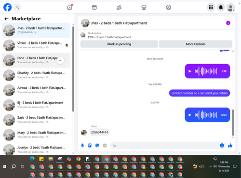This screenshot has width=241, height=178.
Task: Open Jhass avatar beside received message
Action: tap(84, 133)
